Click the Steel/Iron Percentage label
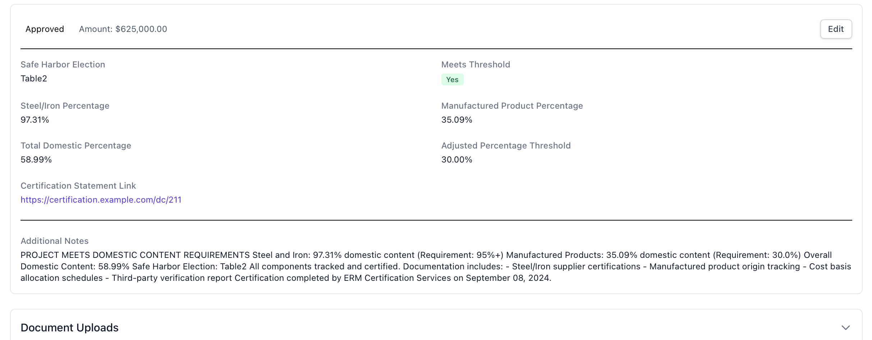 pos(65,106)
